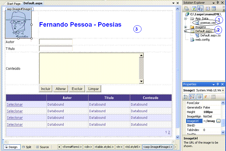The height and width of the screenshot is (151, 226).
Task: Click the imagens folder icon
Action: 192,27
